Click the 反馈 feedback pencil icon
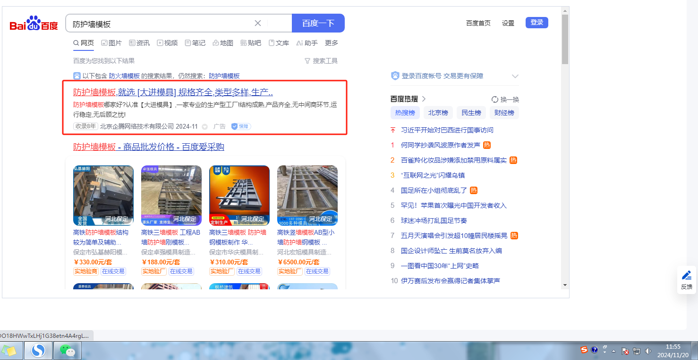The height and width of the screenshot is (360, 698). tap(686, 275)
